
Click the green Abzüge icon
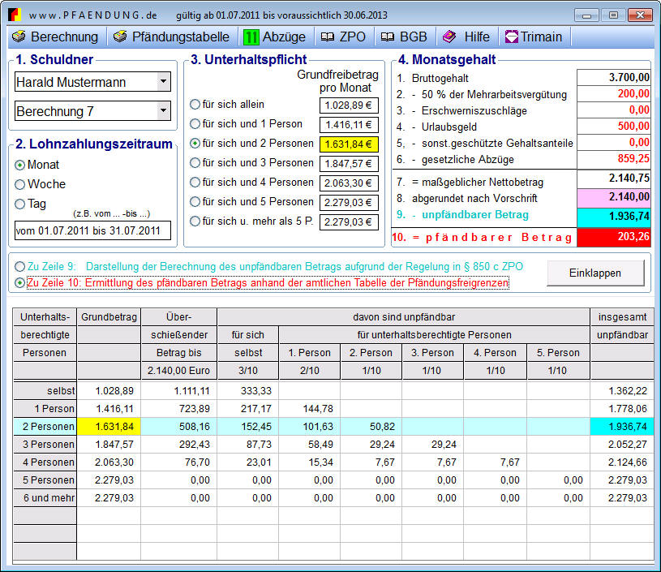(x=251, y=37)
